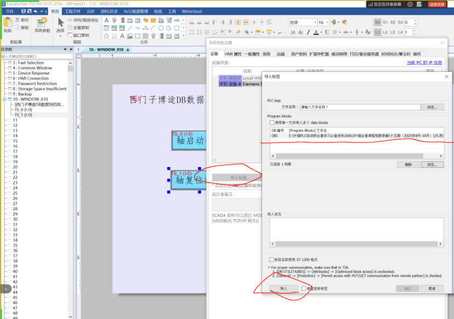Click the pin icon in layout tools
Image resolution: width=454 pixels, height=319 pixels.
pos(238,32)
